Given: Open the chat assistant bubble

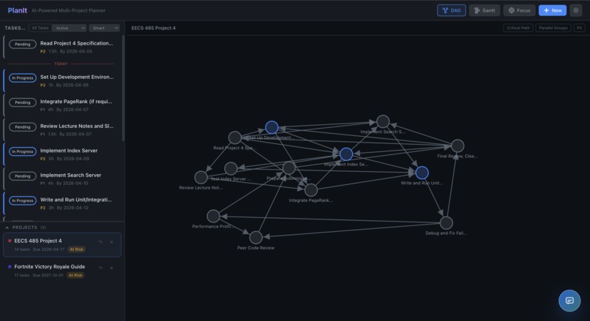Looking at the screenshot, I should [x=570, y=301].
